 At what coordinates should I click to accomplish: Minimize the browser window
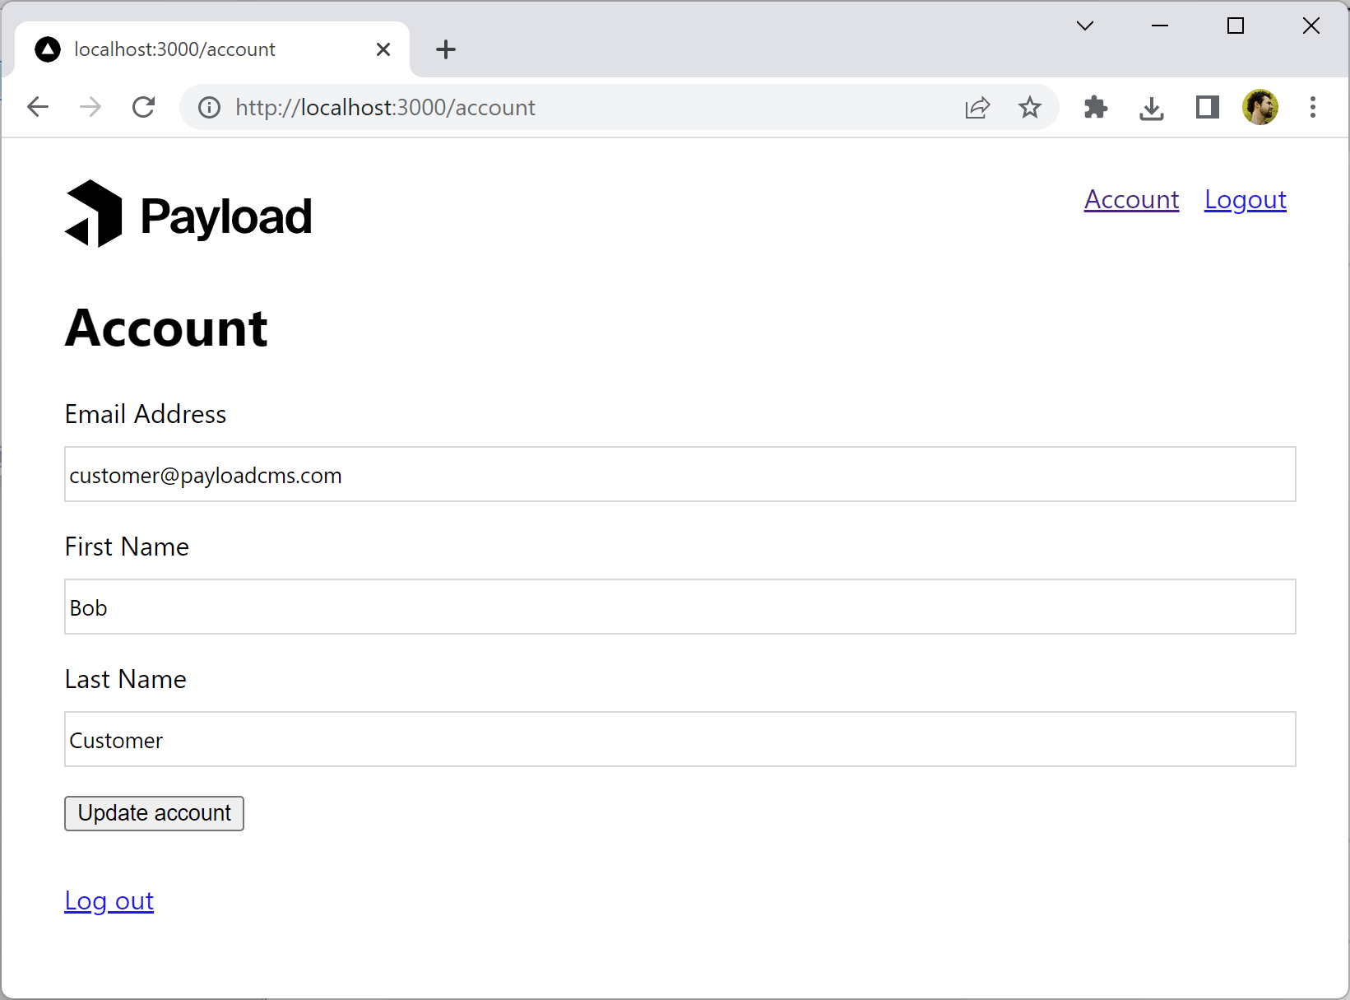[x=1160, y=26]
